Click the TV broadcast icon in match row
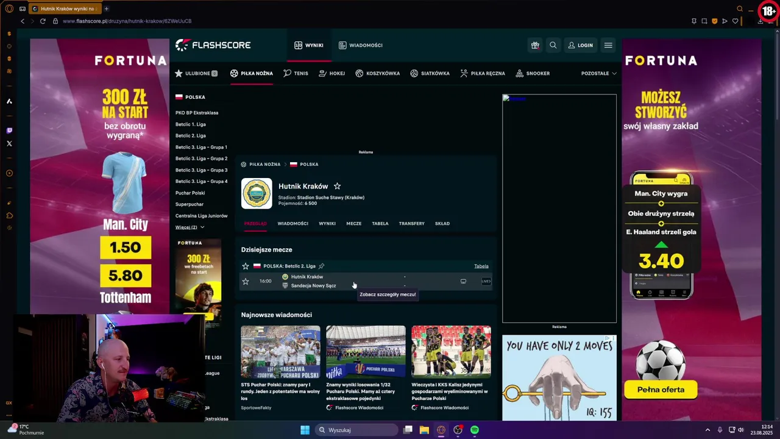The height and width of the screenshot is (439, 780). [x=463, y=281]
